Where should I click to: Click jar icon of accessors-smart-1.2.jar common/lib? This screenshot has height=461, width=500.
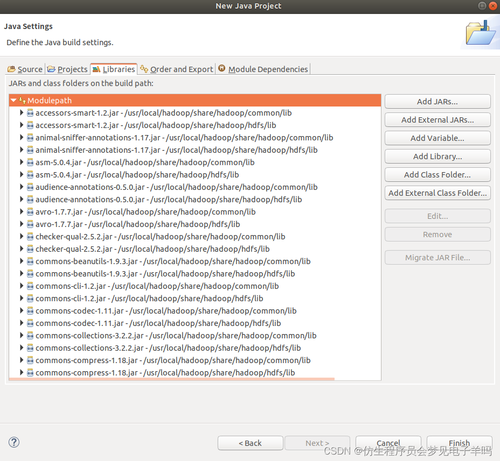point(30,113)
